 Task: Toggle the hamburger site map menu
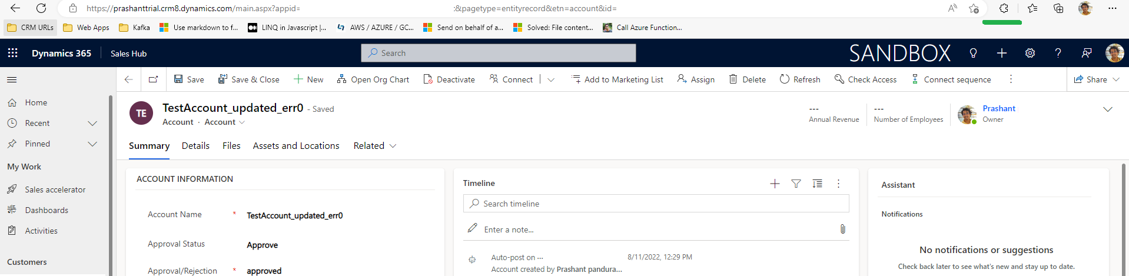[x=12, y=79]
